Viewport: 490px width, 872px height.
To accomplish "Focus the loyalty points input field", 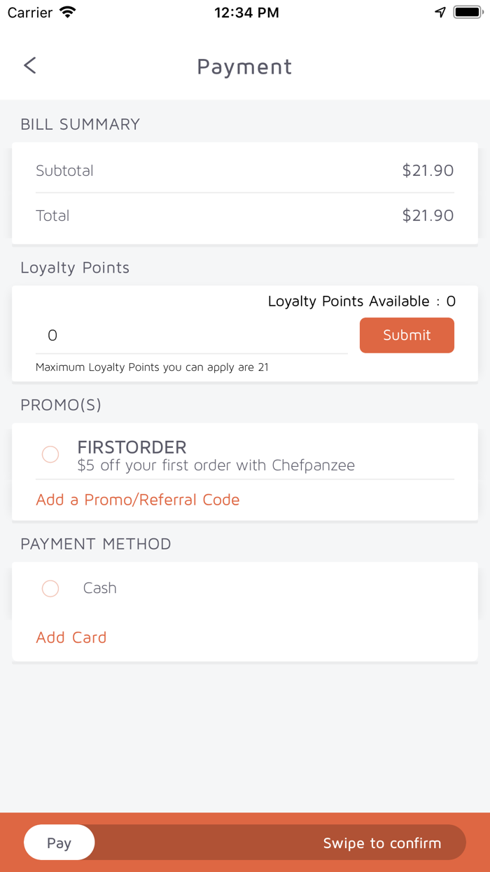I will click(191, 336).
